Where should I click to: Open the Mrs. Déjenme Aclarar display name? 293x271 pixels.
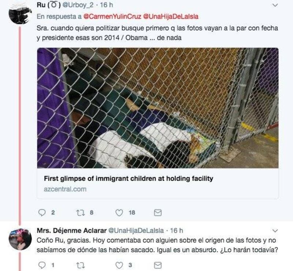(71, 230)
